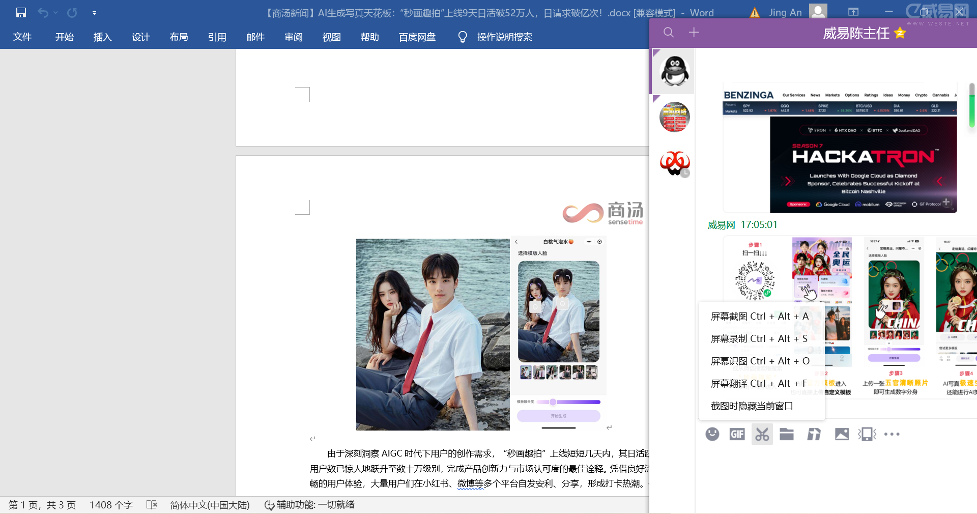Click the 1408 个字 word count
The height and width of the screenshot is (514, 977).
(x=111, y=505)
